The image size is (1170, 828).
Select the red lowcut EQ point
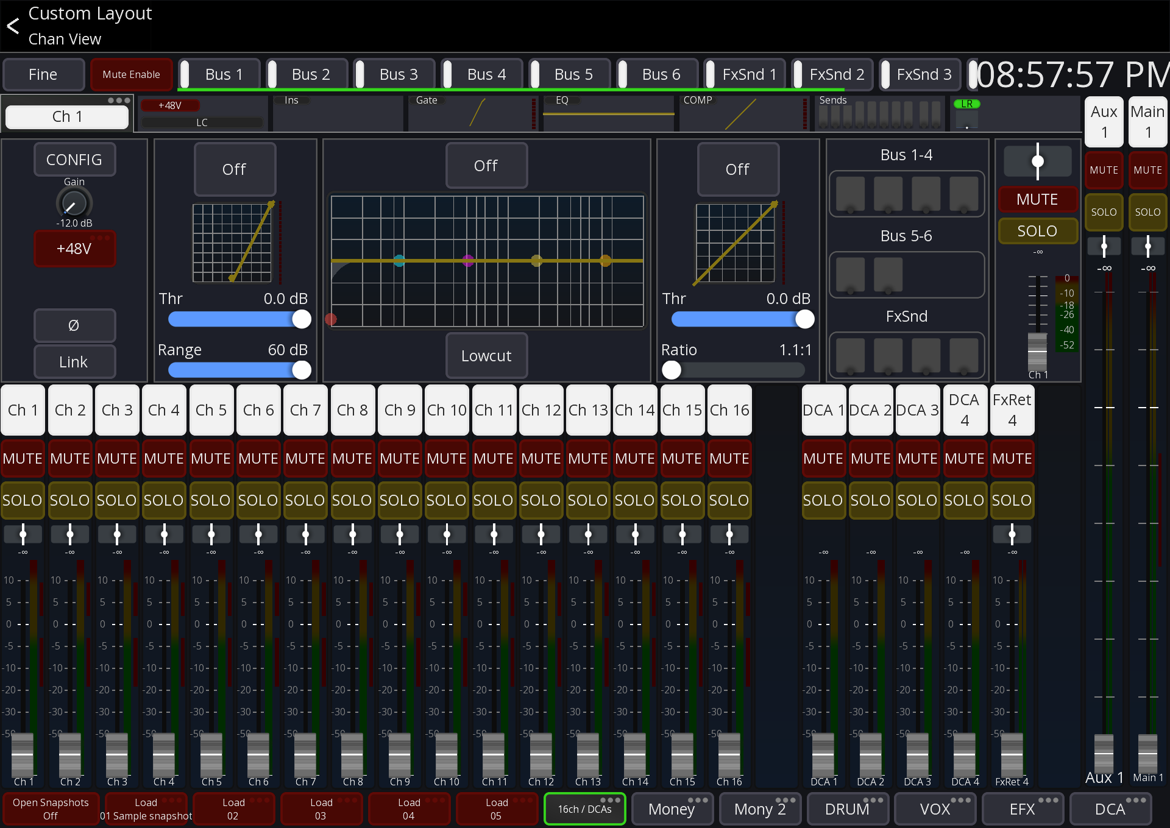pyautogui.click(x=331, y=319)
